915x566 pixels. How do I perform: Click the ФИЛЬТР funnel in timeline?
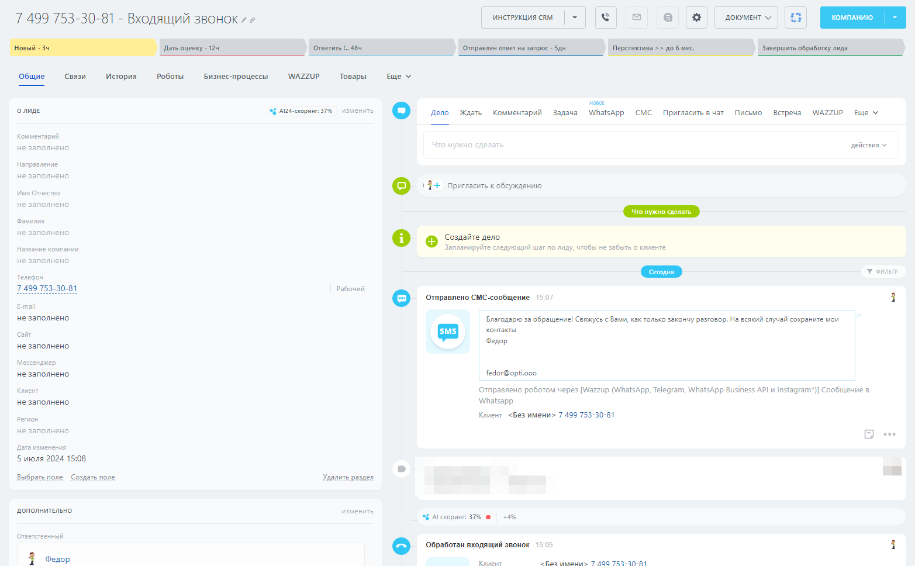pyautogui.click(x=882, y=271)
